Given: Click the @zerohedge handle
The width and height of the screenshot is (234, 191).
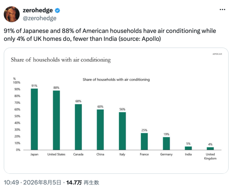Looking at the screenshot, I should [40, 18].
